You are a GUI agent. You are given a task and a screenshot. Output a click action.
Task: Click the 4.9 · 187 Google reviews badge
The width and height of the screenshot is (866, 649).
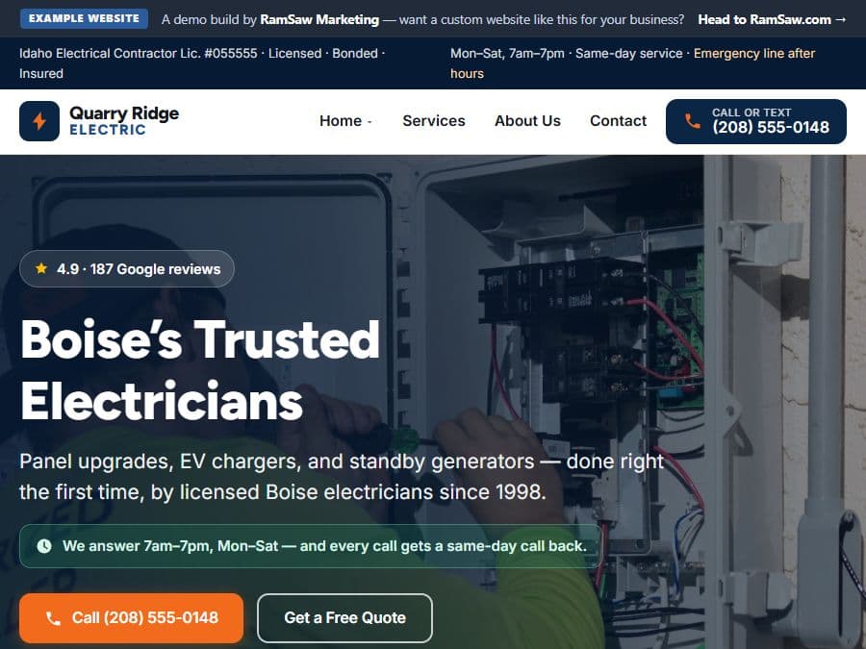coord(127,269)
